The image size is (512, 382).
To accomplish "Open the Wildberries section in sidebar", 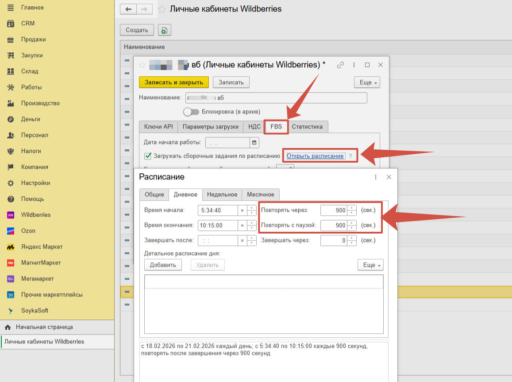I will tap(35, 215).
